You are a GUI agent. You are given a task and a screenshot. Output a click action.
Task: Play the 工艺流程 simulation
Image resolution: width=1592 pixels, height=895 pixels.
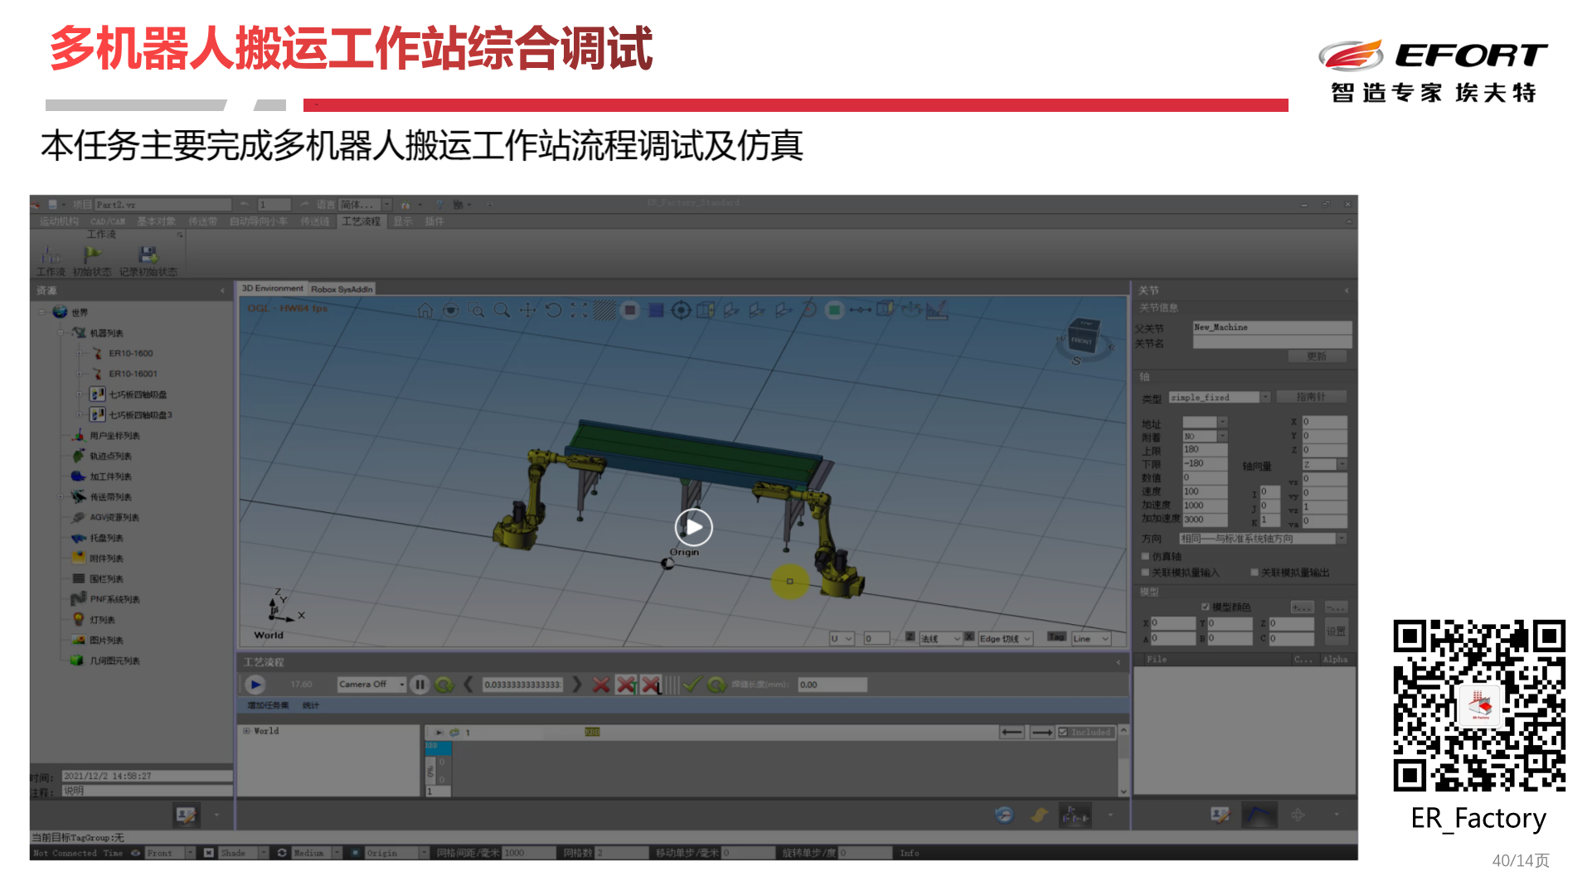(255, 685)
